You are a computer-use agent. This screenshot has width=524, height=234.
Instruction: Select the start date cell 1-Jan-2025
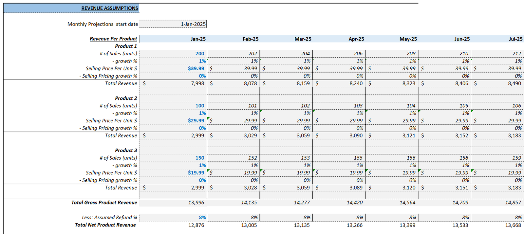point(193,24)
